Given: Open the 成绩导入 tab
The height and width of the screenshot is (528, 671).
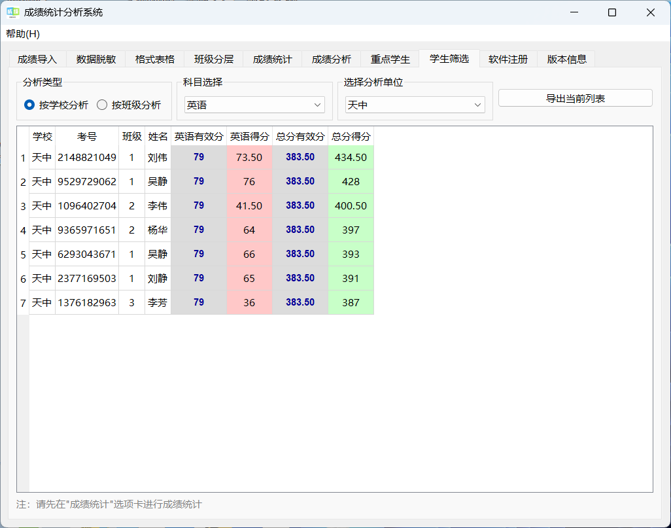Looking at the screenshot, I should pyautogui.click(x=36, y=58).
